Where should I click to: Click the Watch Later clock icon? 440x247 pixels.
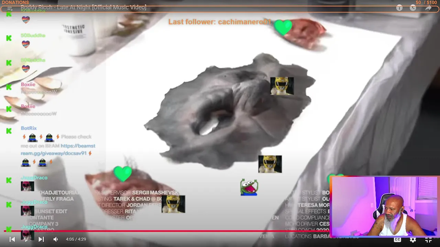(413, 8)
